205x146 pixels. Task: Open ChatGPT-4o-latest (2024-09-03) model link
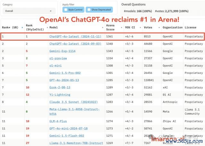[x=75, y=44]
